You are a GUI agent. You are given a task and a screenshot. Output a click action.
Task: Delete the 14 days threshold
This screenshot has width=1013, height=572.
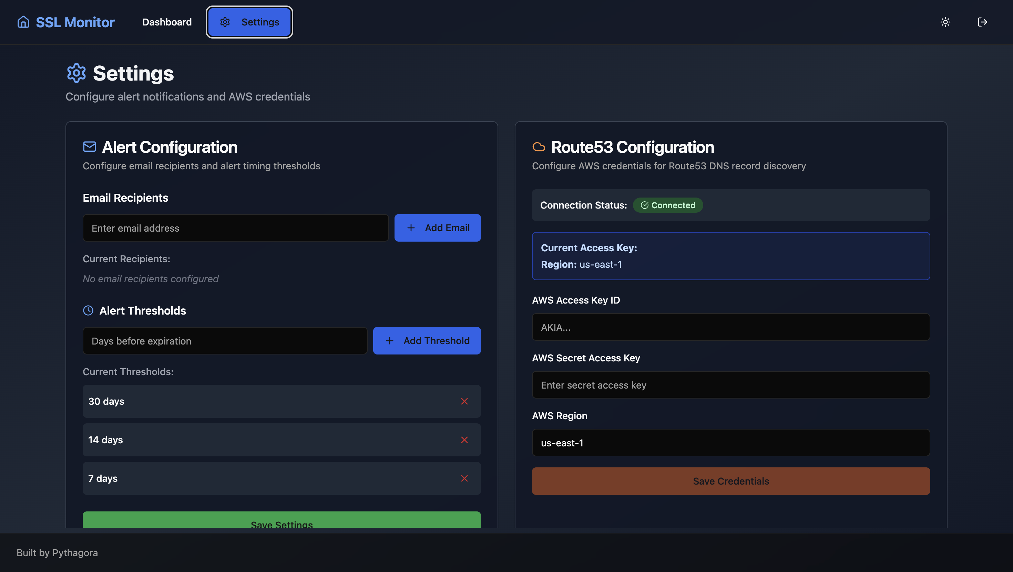(x=464, y=439)
